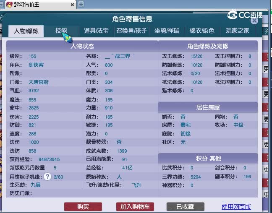Click the 生死劫 value 九层
The width and height of the screenshot is (272, 213).
[36, 185]
